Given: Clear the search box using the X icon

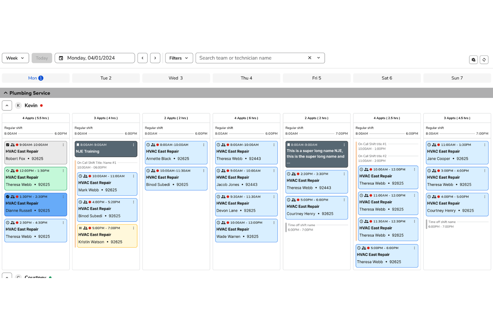Looking at the screenshot, I should coord(309,58).
